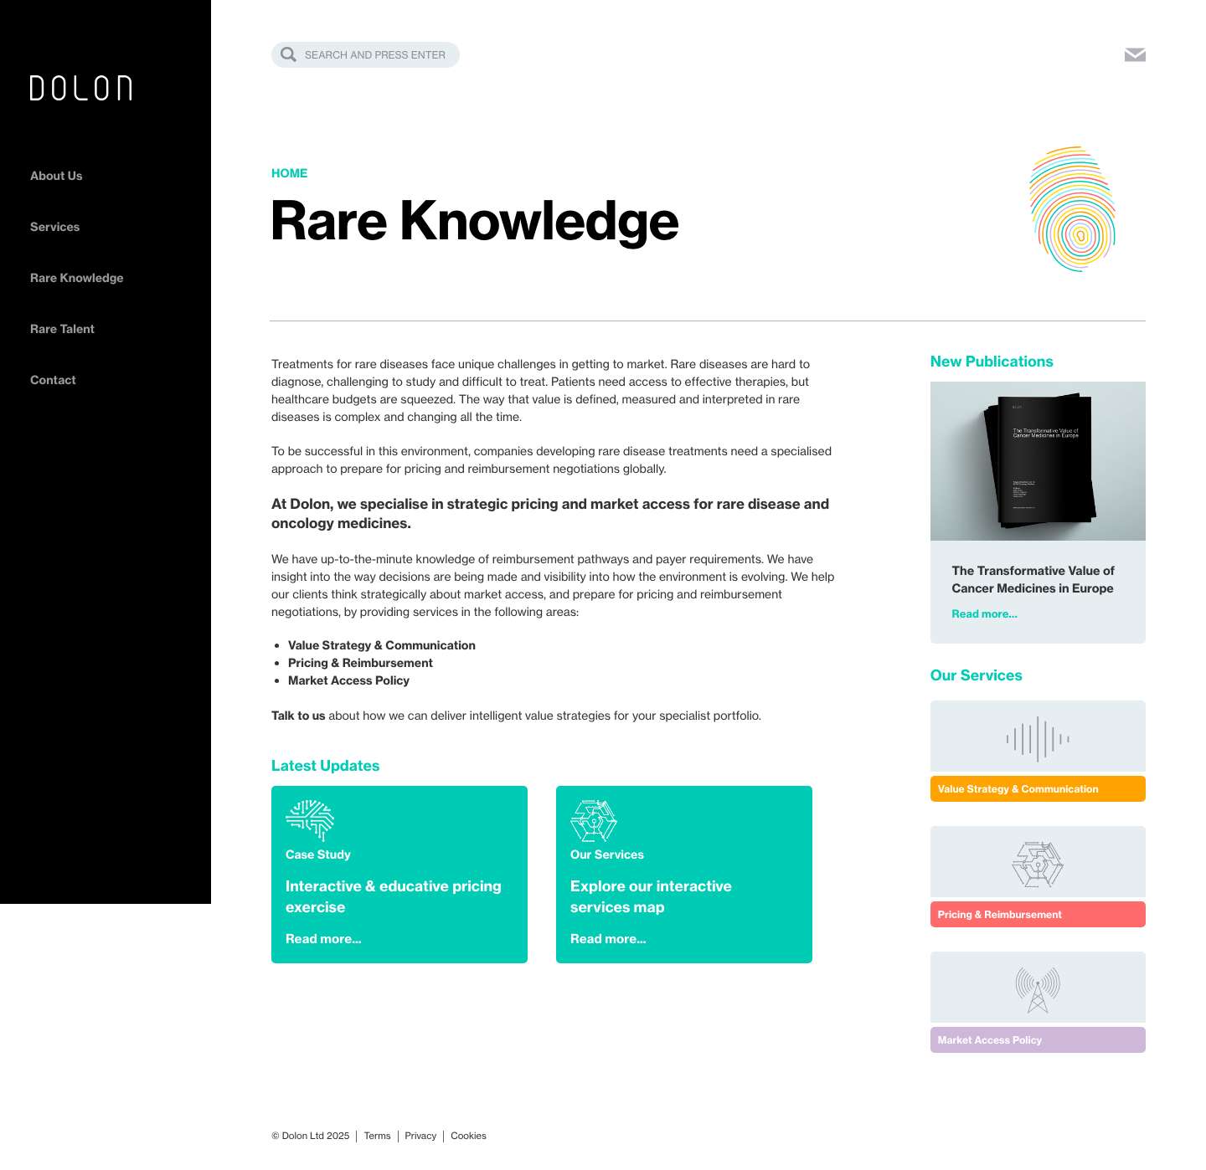
Task: Click the search magnifier icon
Action: [287, 54]
